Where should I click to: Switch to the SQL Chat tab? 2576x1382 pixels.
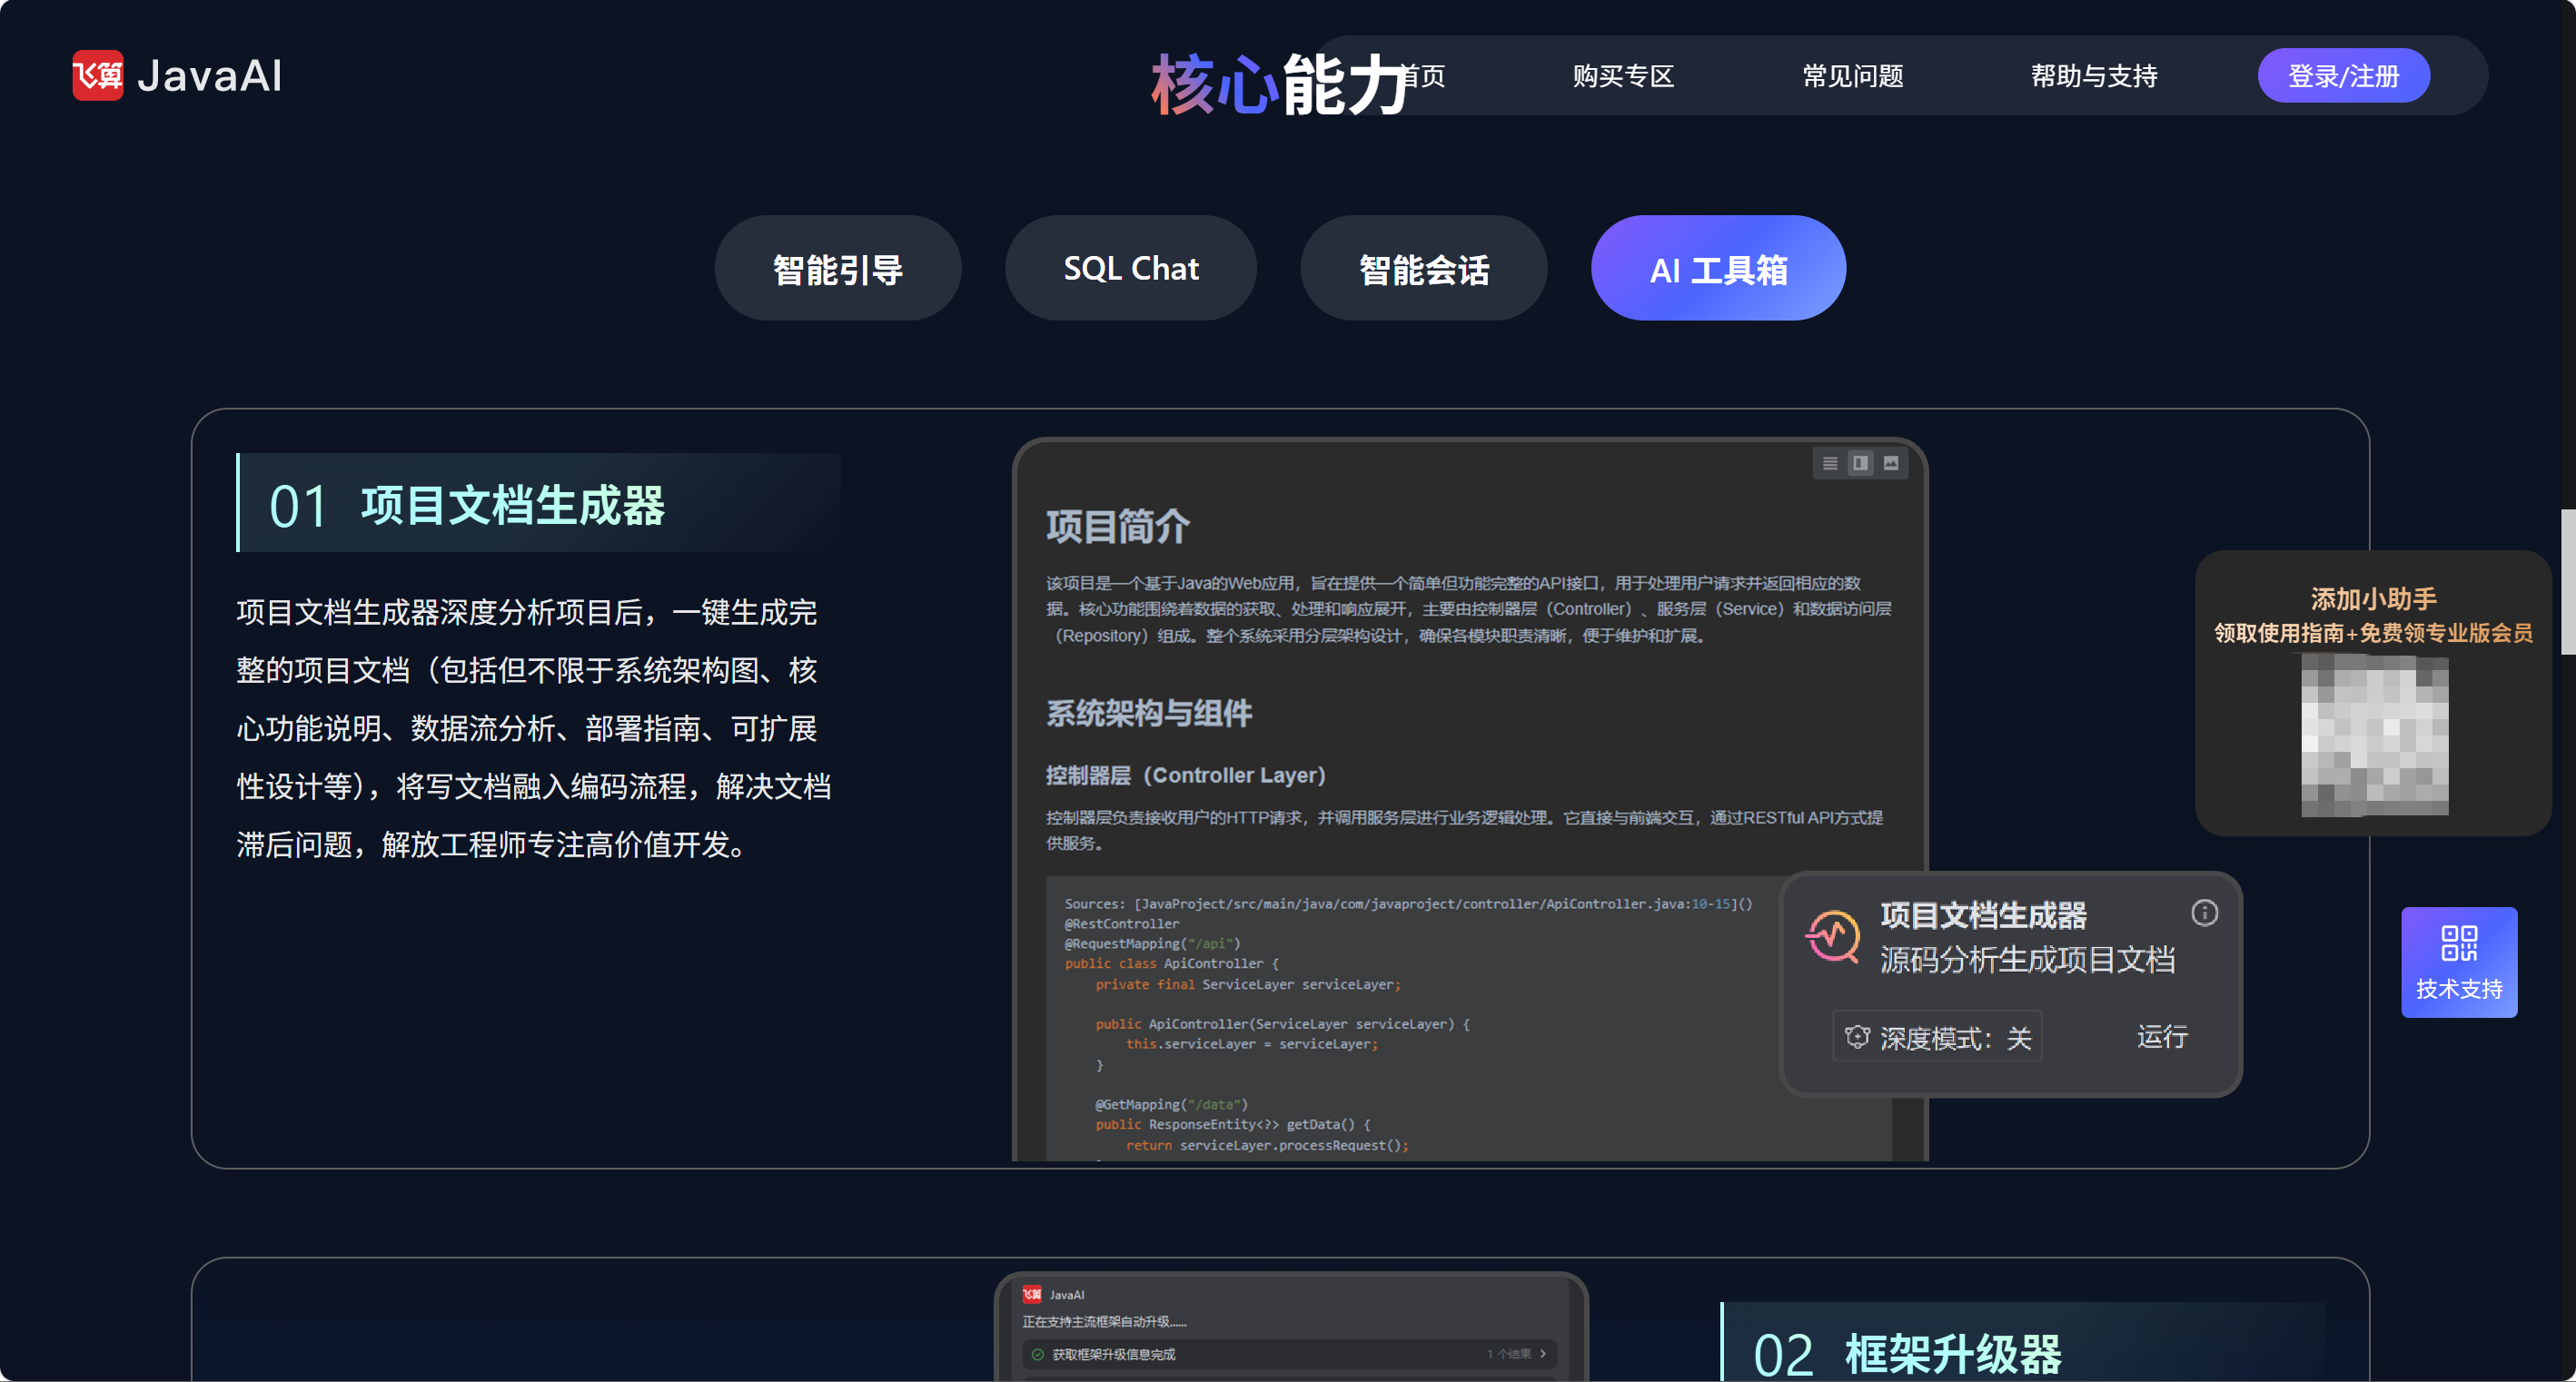(1130, 268)
